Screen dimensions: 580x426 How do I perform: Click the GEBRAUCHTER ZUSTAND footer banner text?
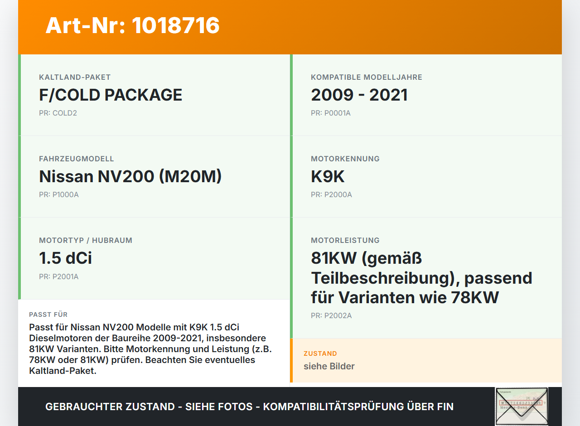pos(249,407)
